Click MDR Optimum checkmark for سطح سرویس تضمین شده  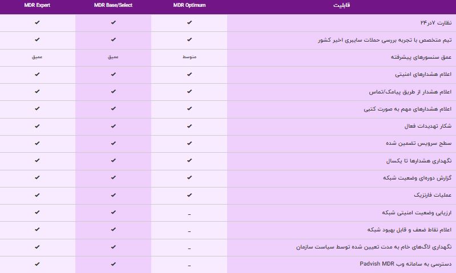pyautogui.click(x=189, y=143)
